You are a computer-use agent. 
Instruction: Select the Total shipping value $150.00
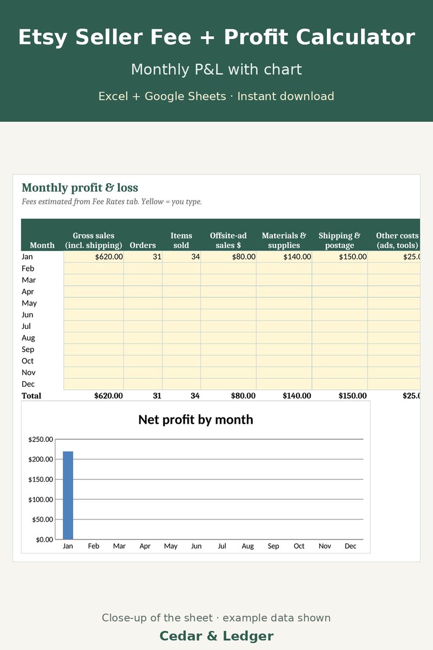coord(352,396)
